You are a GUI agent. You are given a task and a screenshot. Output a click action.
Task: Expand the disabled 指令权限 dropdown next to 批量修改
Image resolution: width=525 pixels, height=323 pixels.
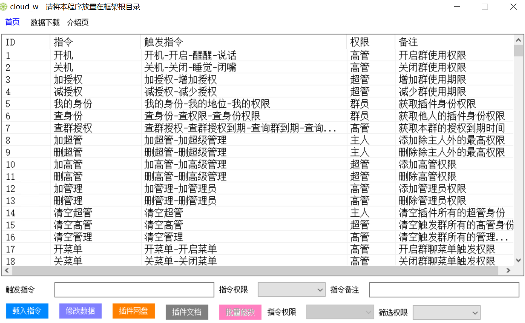(340, 312)
